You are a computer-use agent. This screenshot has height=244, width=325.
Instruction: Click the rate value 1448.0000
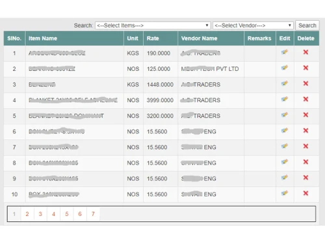pyautogui.click(x=160, y=85)
